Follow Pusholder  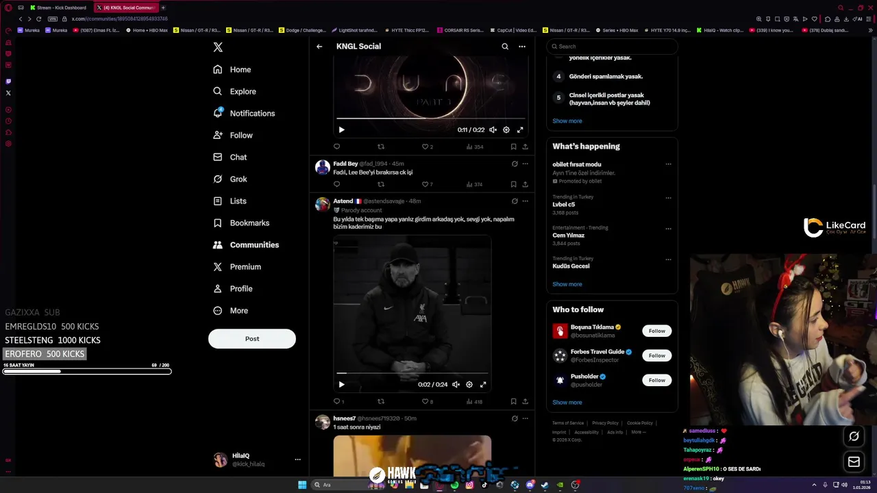(657, 380)
